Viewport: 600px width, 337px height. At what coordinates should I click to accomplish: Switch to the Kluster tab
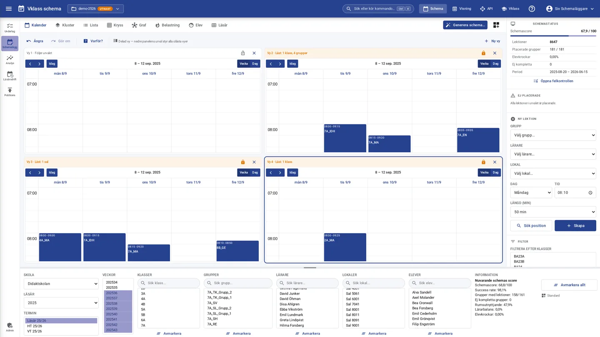click(65, 25)
